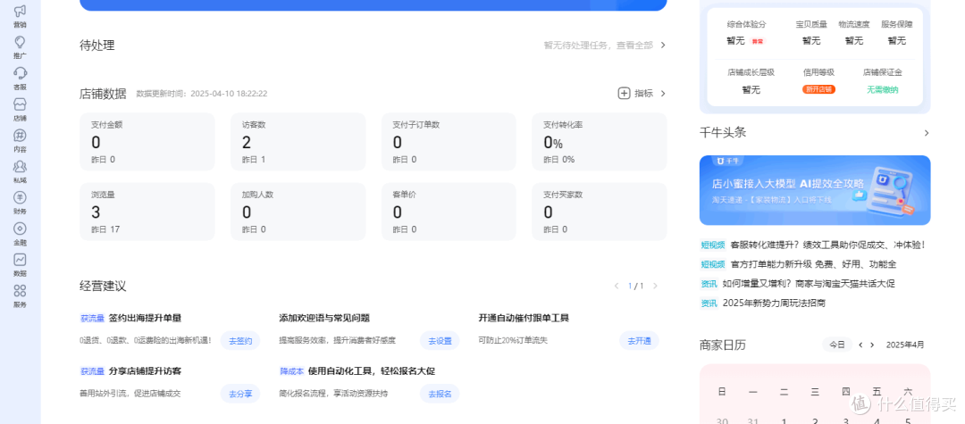
Task: Click the 服务保障 score label
Action: pos(897,25)
